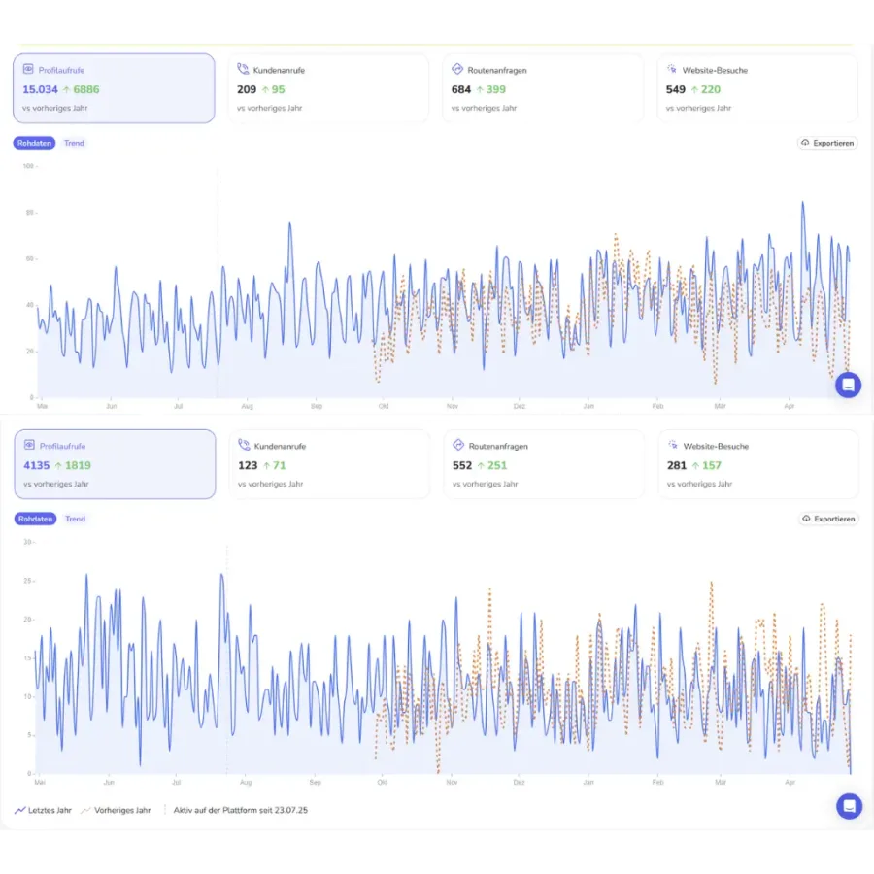Viewport: 874px width, 874px height.
Task: Click Exportieren button above the upper chart
Action: [x=827, y=144]
